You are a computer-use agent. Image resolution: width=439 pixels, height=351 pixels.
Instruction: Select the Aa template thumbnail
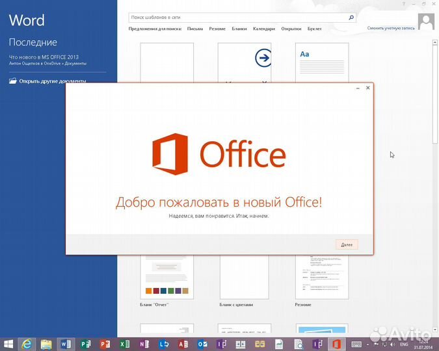322,62
